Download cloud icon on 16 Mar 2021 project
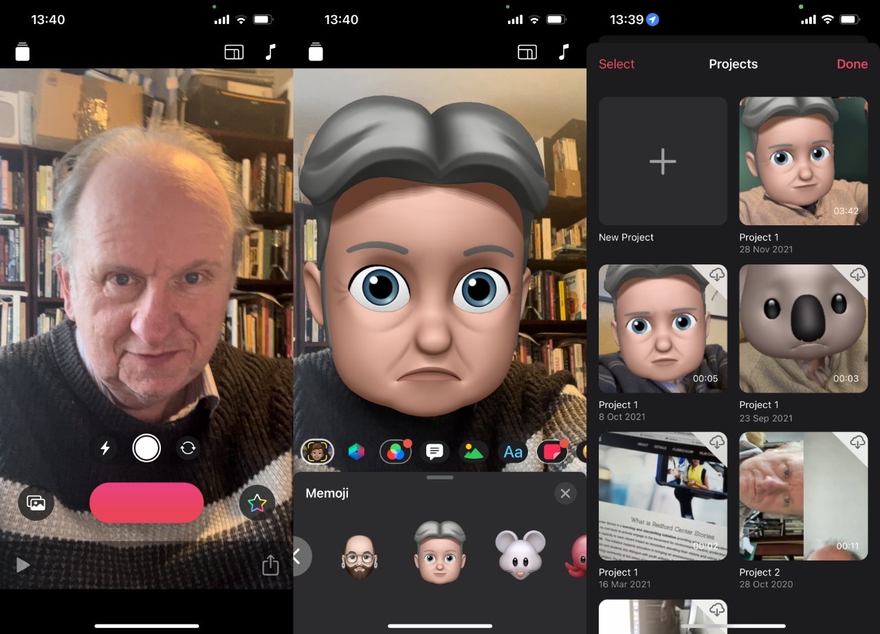This screenshot has width=880, height=634. (x=717, y=442)
